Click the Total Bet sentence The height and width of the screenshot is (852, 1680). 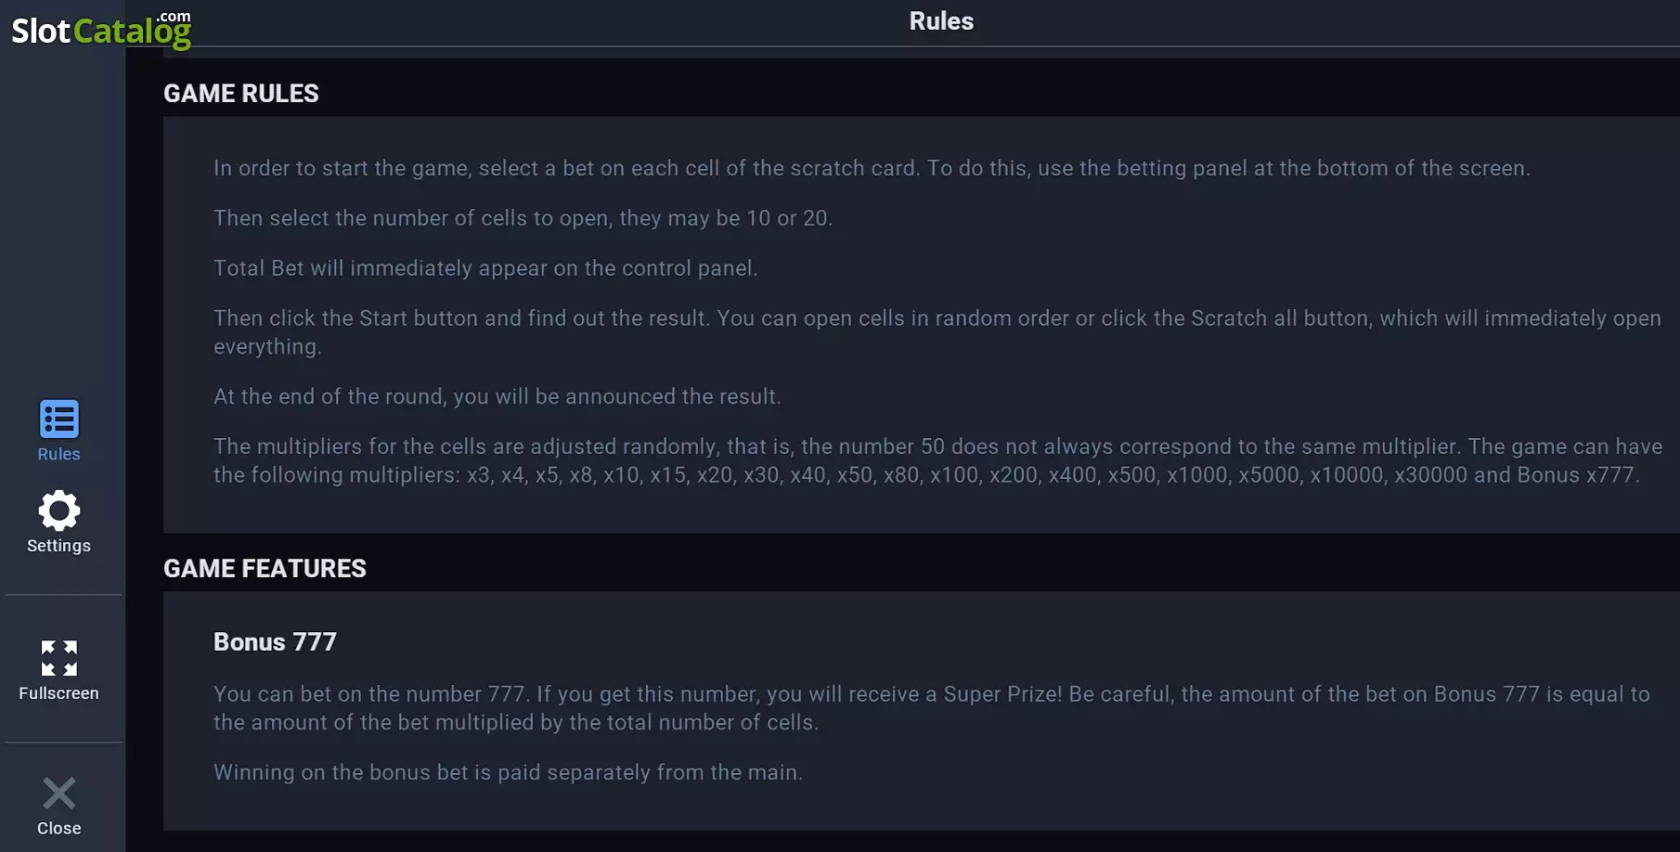click(485, 268)
